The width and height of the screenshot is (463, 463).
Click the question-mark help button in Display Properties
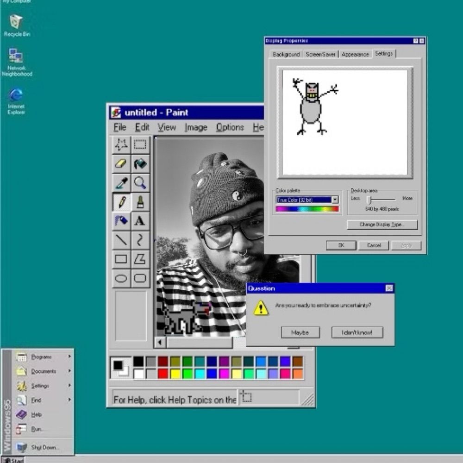(416, 41)
